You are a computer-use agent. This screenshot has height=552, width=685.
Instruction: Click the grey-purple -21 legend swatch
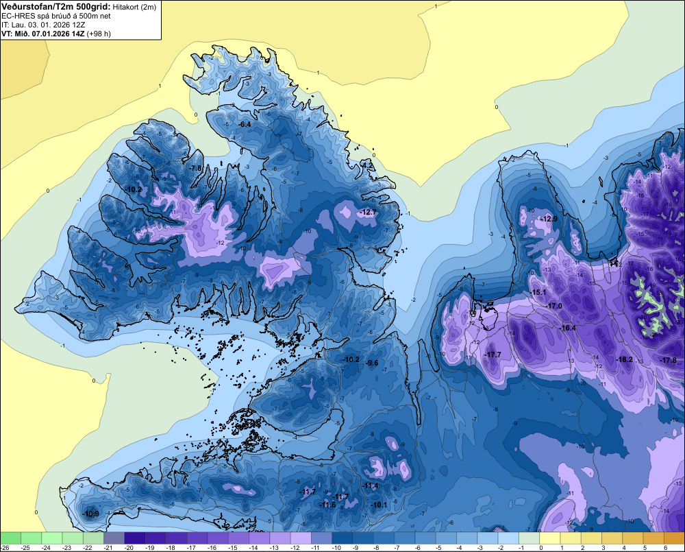pyautogui.click(x=114, y=538)
